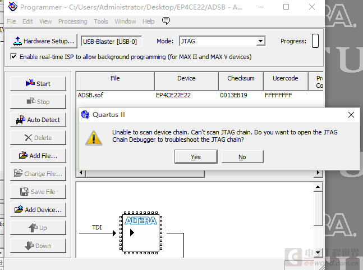This screenshot has height=270, width=363.
Task: Click the feedback speech bubble icon
Action: coord(166,21)
